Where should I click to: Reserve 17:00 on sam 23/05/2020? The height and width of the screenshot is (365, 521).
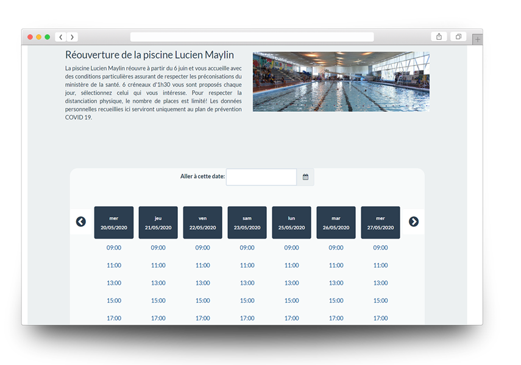[x=247, y=318]
